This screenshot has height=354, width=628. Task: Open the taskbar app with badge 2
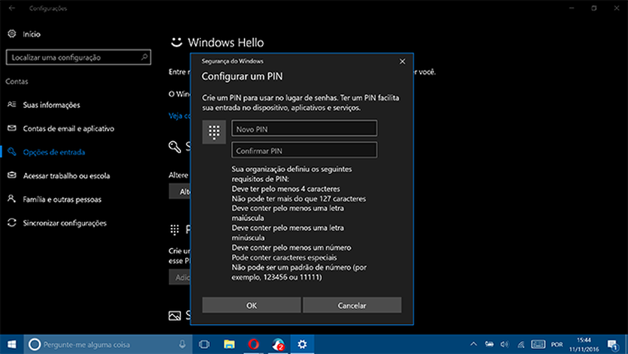pos(278,344)
